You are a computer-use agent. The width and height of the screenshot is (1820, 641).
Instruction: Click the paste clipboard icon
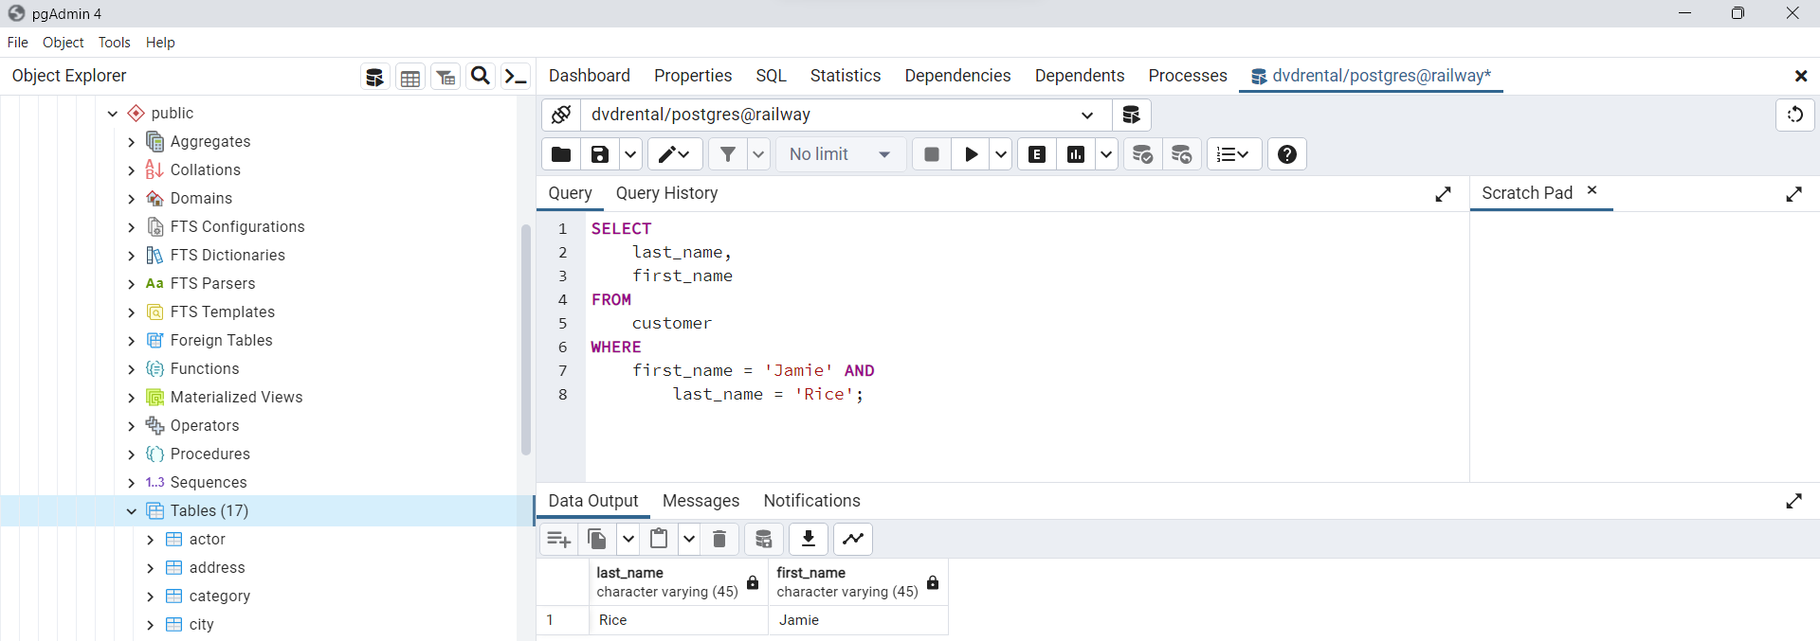click(x=659, y=539)
